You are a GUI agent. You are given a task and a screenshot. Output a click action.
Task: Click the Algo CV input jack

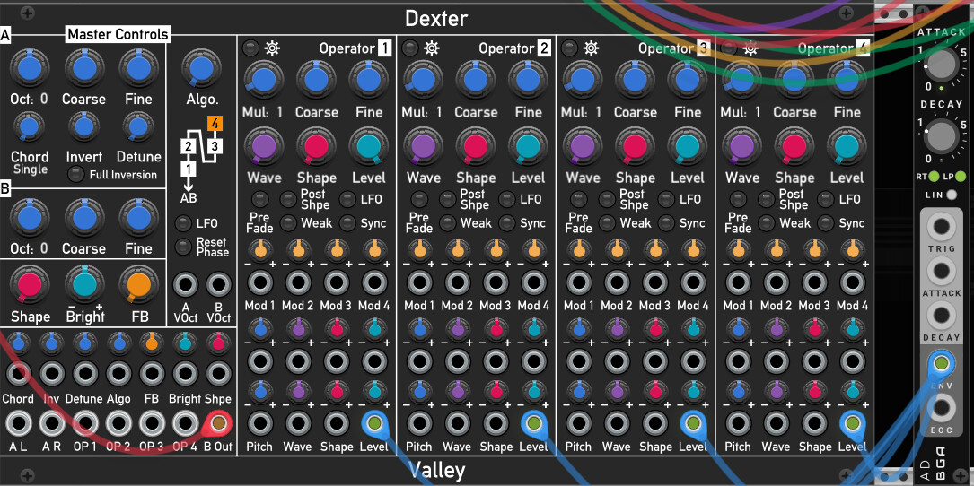[118, 374]
